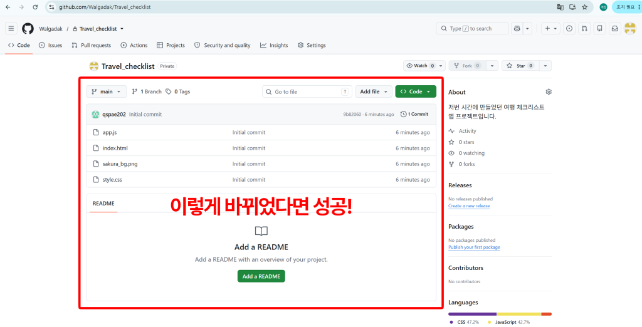
Task: Click the browser back arrow
Action: coord(8,7)
